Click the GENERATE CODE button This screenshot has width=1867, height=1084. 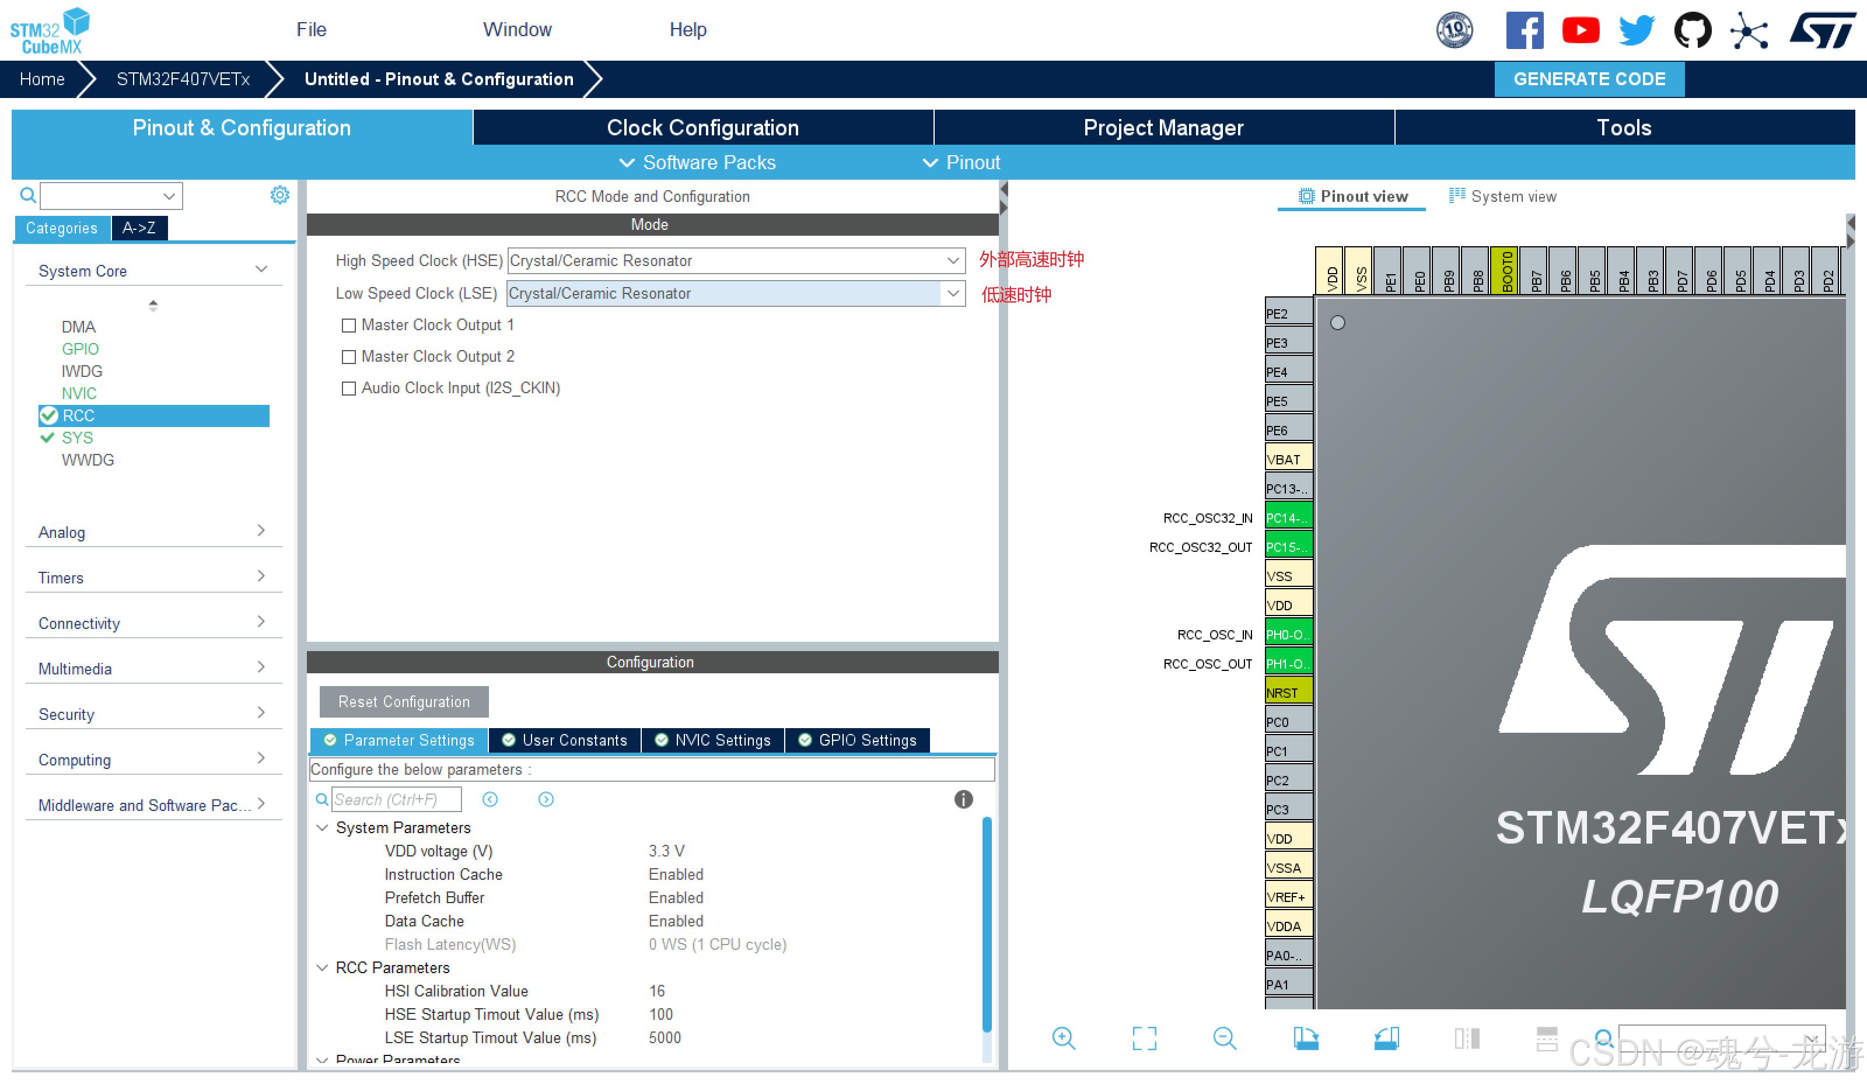1589,79
